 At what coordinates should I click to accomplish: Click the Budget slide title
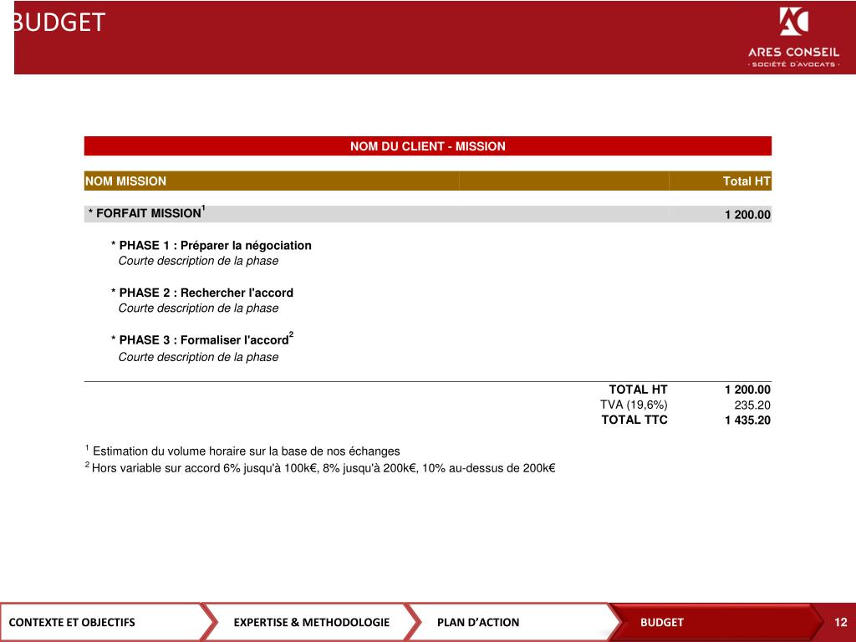point(59,23)
